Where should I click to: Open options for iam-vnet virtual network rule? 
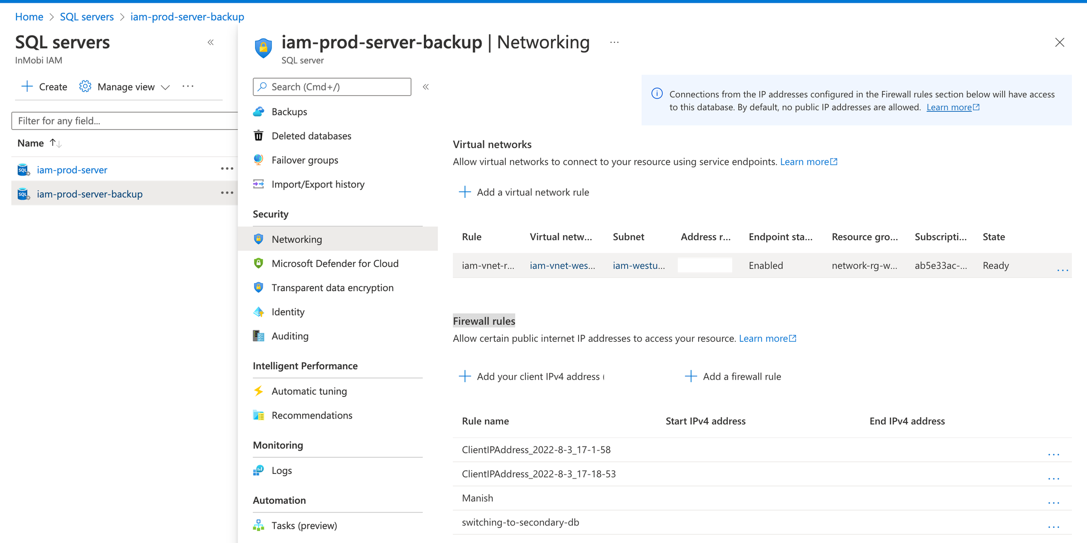[1062, 270]
